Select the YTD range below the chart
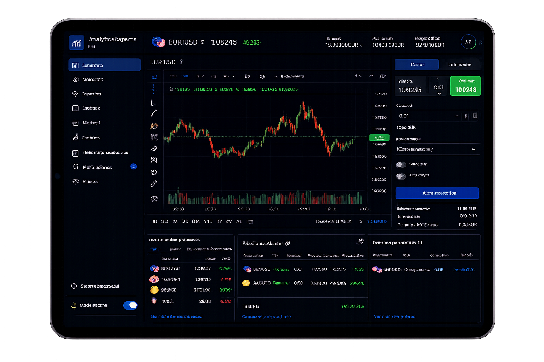Screen dimensions: 544x362 [x=208, y=221]
